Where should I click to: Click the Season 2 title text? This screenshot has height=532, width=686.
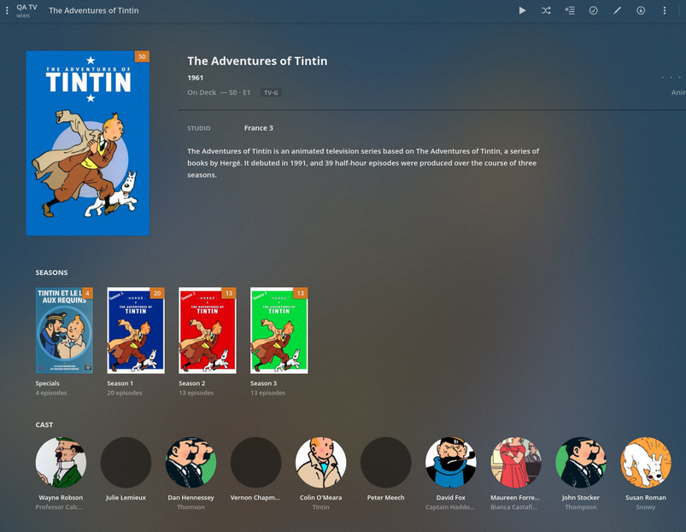pyautogui.click(x=191, y=383)
